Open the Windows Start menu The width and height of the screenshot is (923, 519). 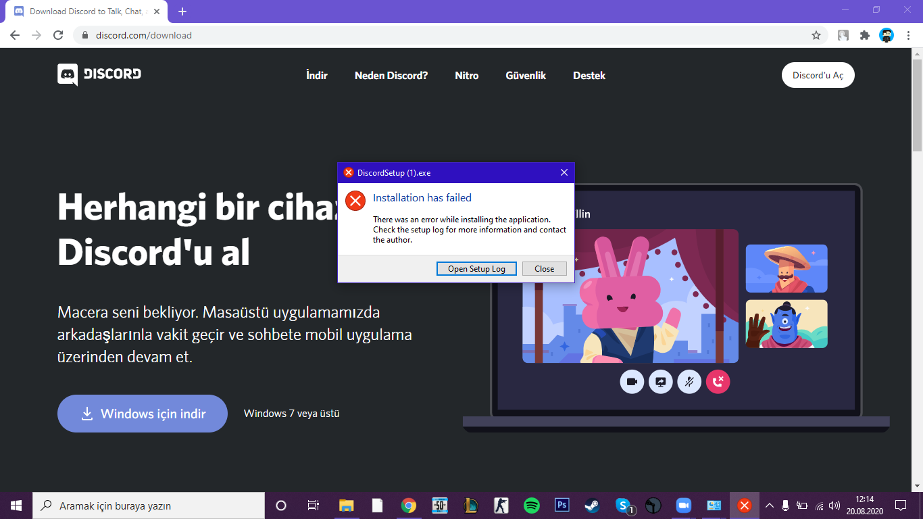click(16, 505)
